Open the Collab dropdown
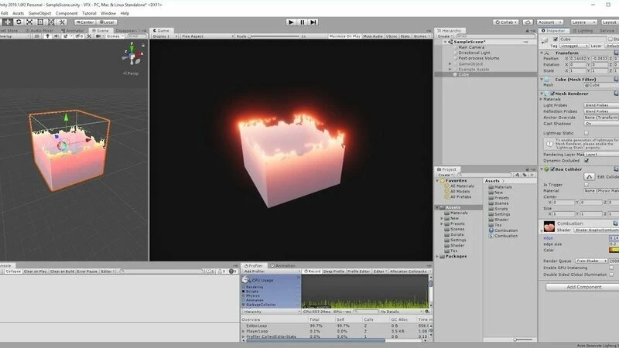The width and height of the screenshot is (619, 348). tap(503, 22)
